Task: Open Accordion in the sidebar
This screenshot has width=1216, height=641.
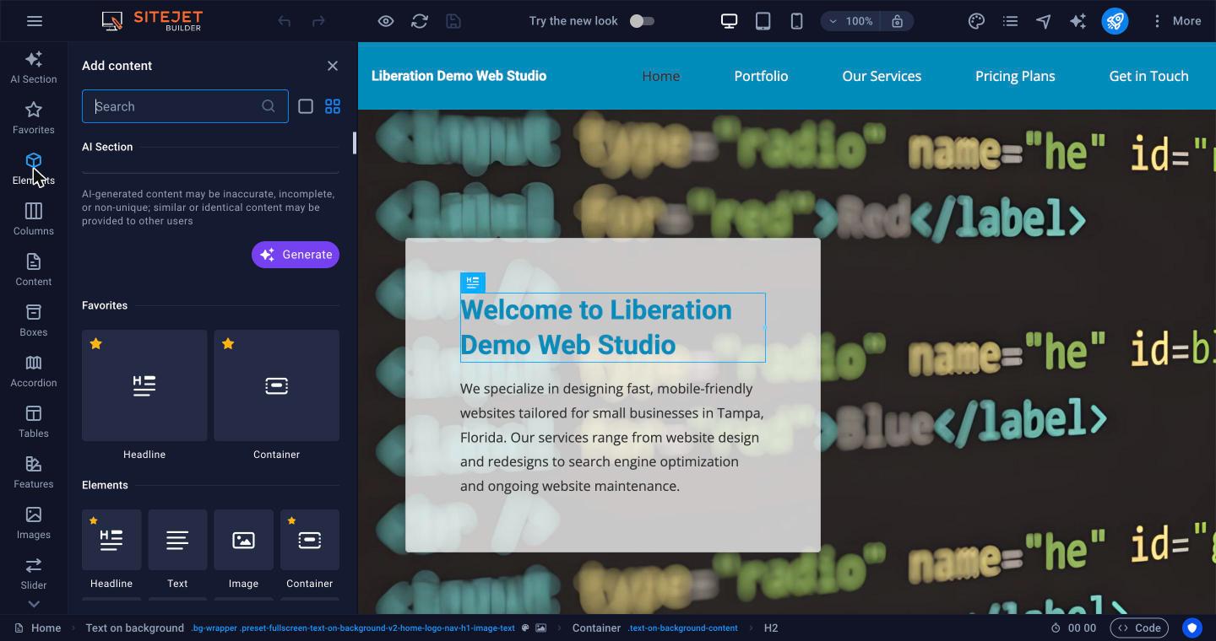Action: coord(34,371)
